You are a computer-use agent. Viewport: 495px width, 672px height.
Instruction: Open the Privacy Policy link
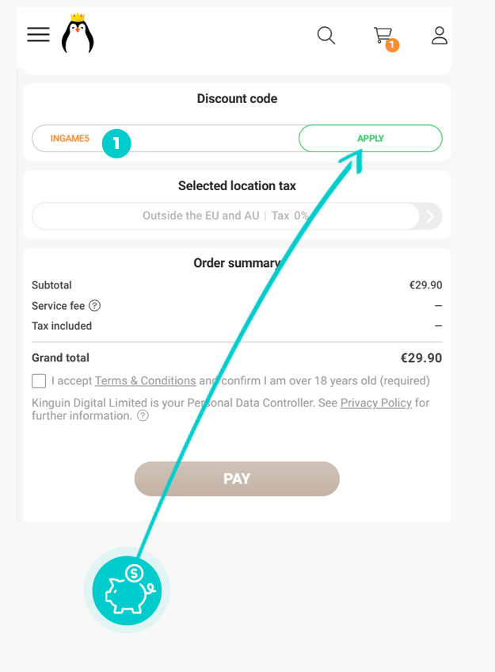(x=375, y=403)
